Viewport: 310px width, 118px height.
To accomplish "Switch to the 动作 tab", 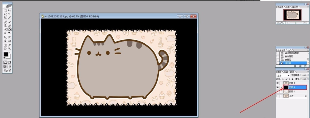I will pos(290,50).
